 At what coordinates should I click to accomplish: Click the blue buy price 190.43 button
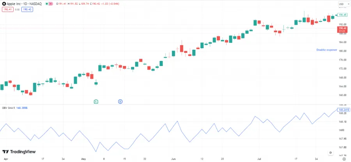point(27,9)
